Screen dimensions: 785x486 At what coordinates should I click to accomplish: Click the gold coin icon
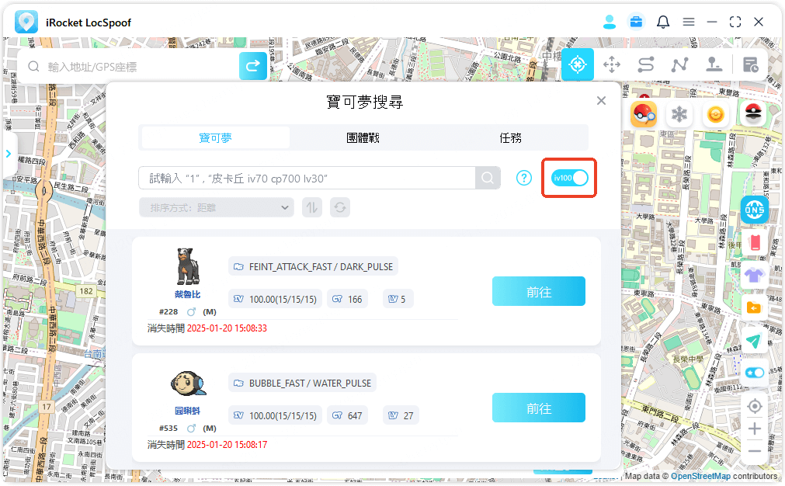click(x=716, y=115)
